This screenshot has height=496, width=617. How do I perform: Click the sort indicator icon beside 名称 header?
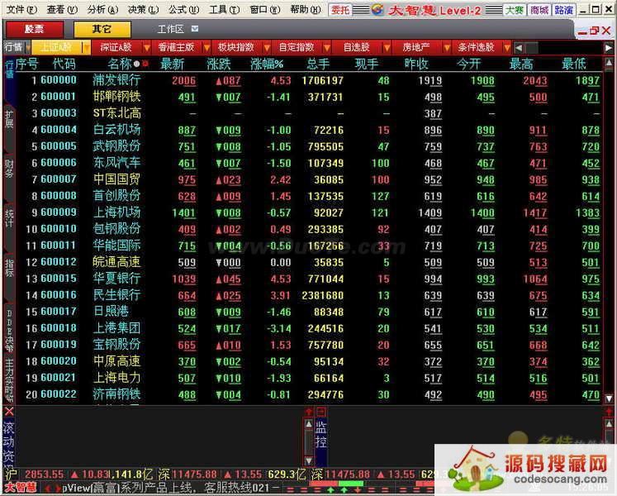point(137,64)
